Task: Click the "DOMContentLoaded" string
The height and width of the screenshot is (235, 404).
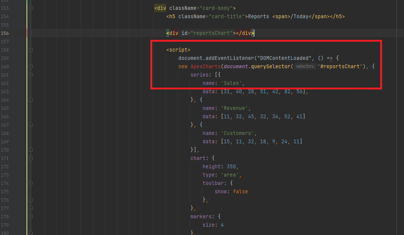Action: pyautogui.click(x=284, y=58)
